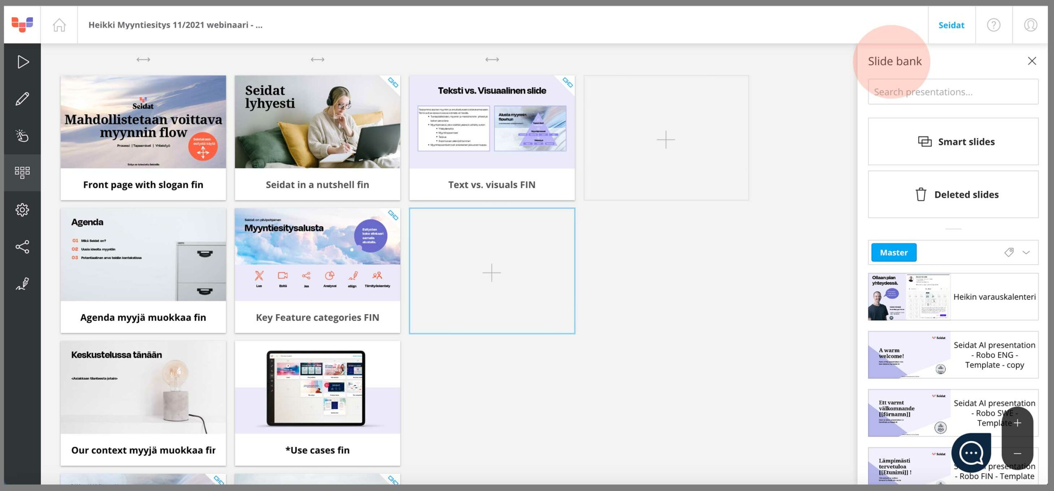The height and width of the screenshot is (491, 1054).
Task: Open the slide grid view icon
Action: [22, 172]
